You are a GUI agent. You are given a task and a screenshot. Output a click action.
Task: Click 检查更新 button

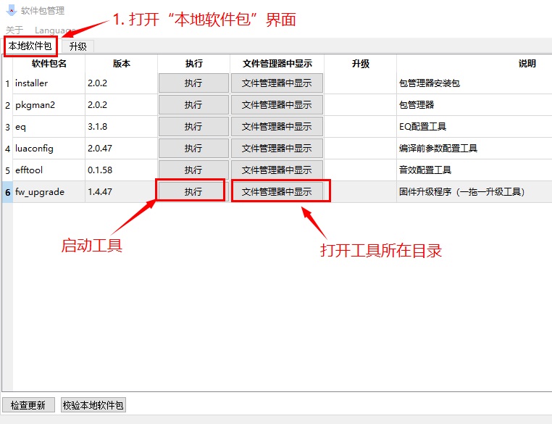[x=28, y=405]
